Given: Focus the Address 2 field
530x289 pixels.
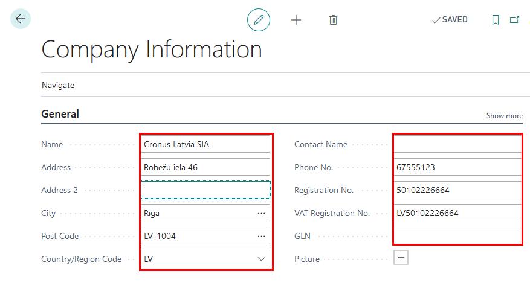Looking at the screenshot, I should pyautogui.click(x=205, y=189).
